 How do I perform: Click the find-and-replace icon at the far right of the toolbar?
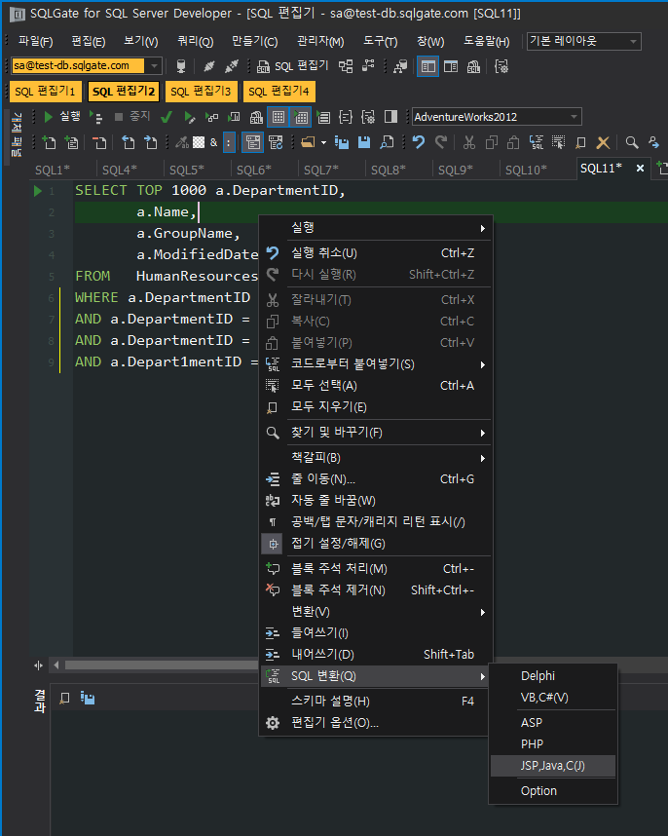[653, 142]
